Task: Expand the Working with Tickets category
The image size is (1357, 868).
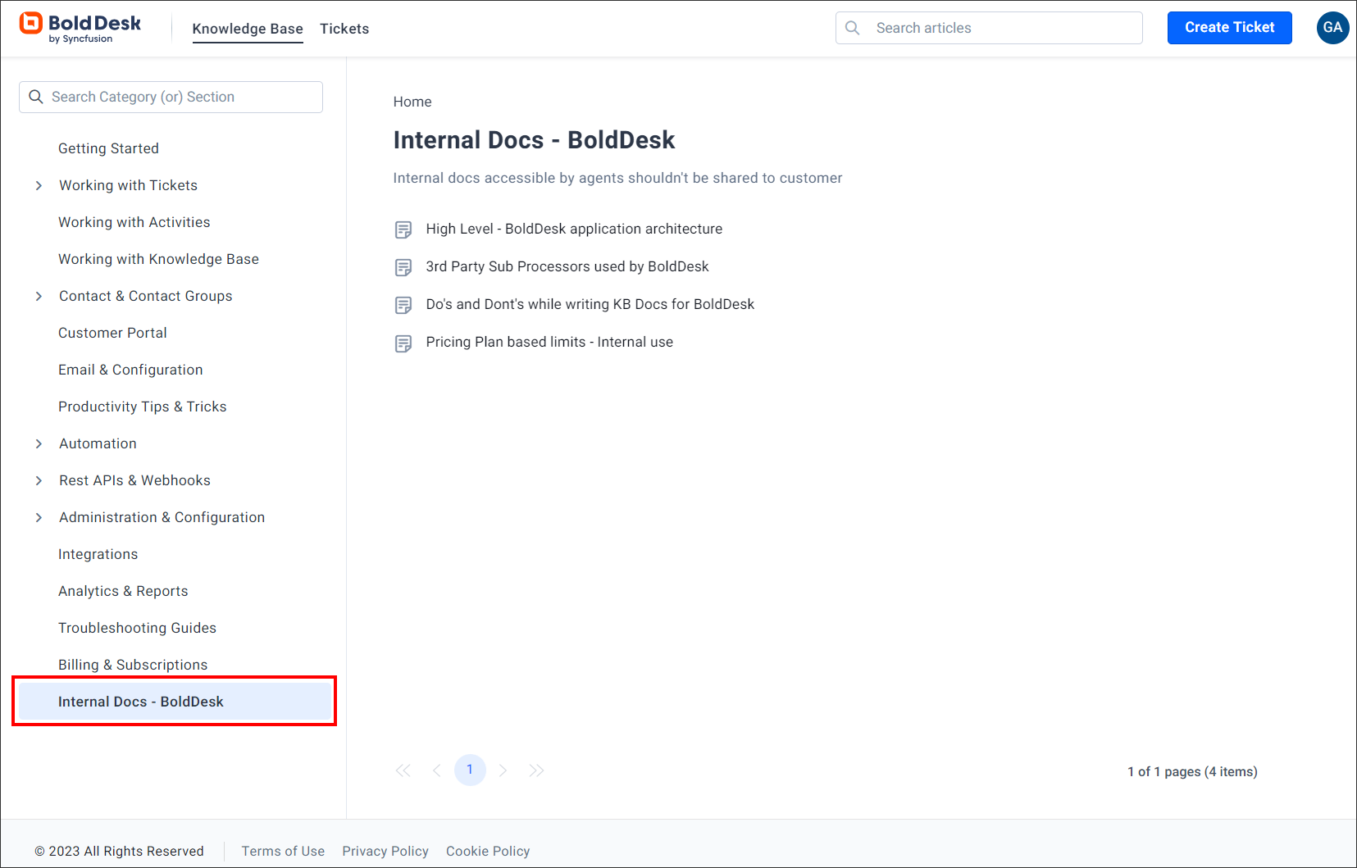Action: 39,186
